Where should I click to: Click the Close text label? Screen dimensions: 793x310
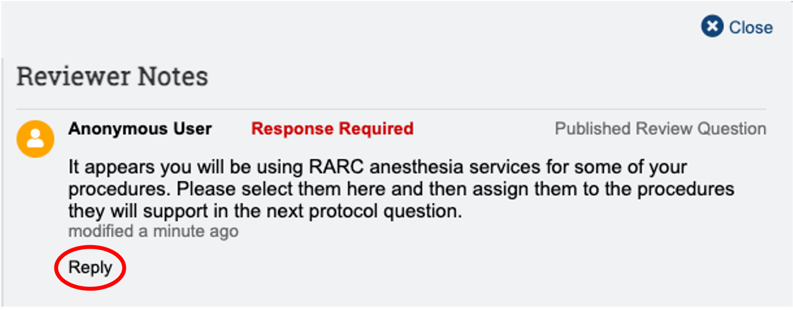click(x=750, y=27)
